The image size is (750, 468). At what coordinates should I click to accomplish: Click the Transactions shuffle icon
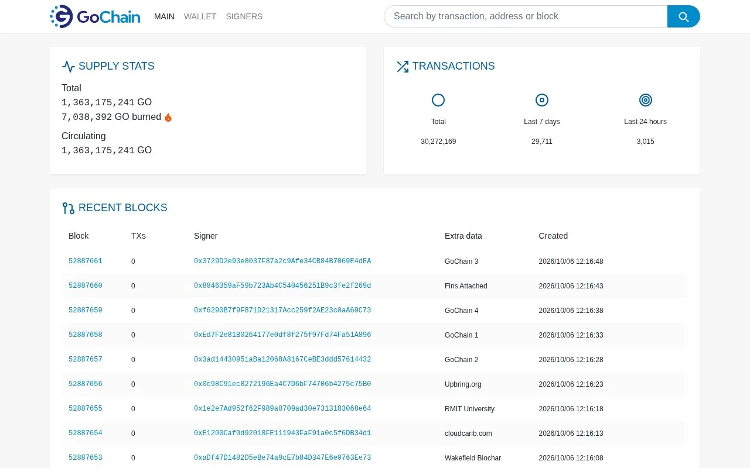pos(403,67)
